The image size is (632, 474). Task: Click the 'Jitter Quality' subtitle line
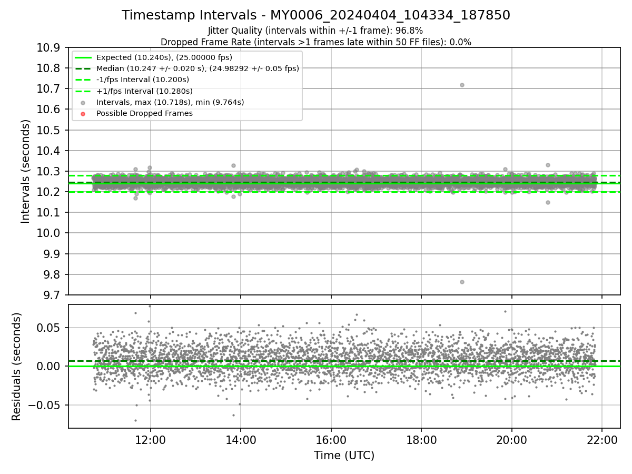315,31
